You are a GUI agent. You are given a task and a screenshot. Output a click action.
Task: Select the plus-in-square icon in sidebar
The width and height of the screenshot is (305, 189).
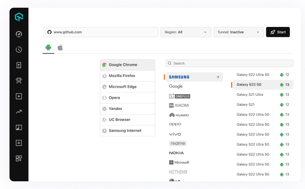point(19,143)
